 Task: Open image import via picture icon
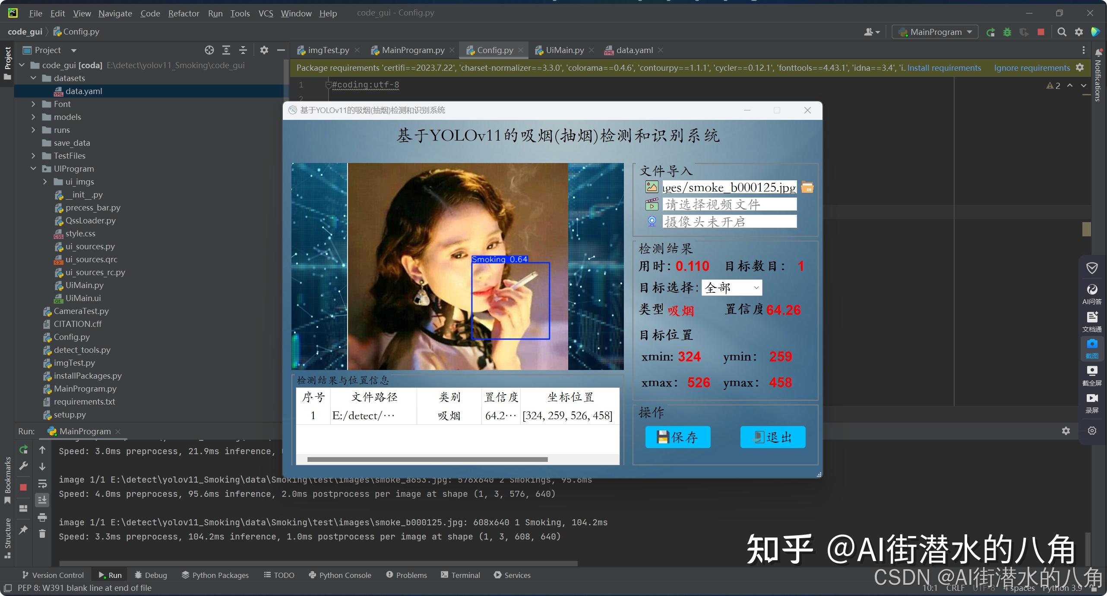click(x=651, y=187)
